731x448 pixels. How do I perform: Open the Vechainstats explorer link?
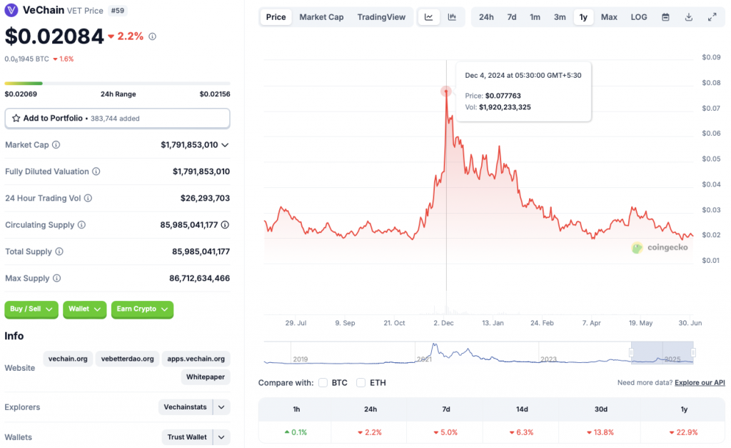[x=185, y=407]
